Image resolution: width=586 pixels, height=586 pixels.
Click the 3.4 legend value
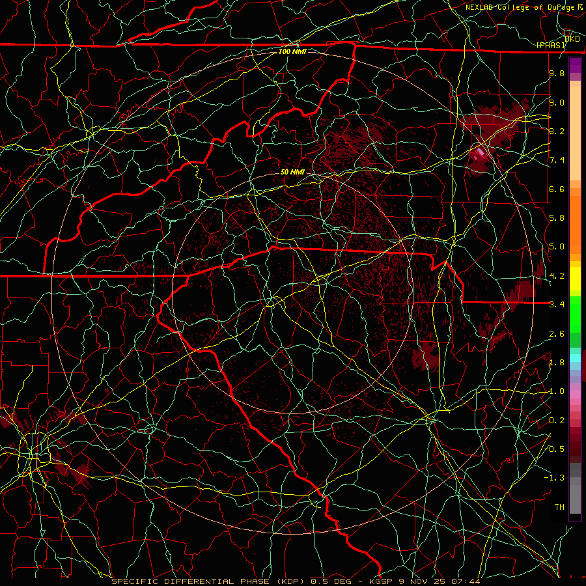coord(557,305)
